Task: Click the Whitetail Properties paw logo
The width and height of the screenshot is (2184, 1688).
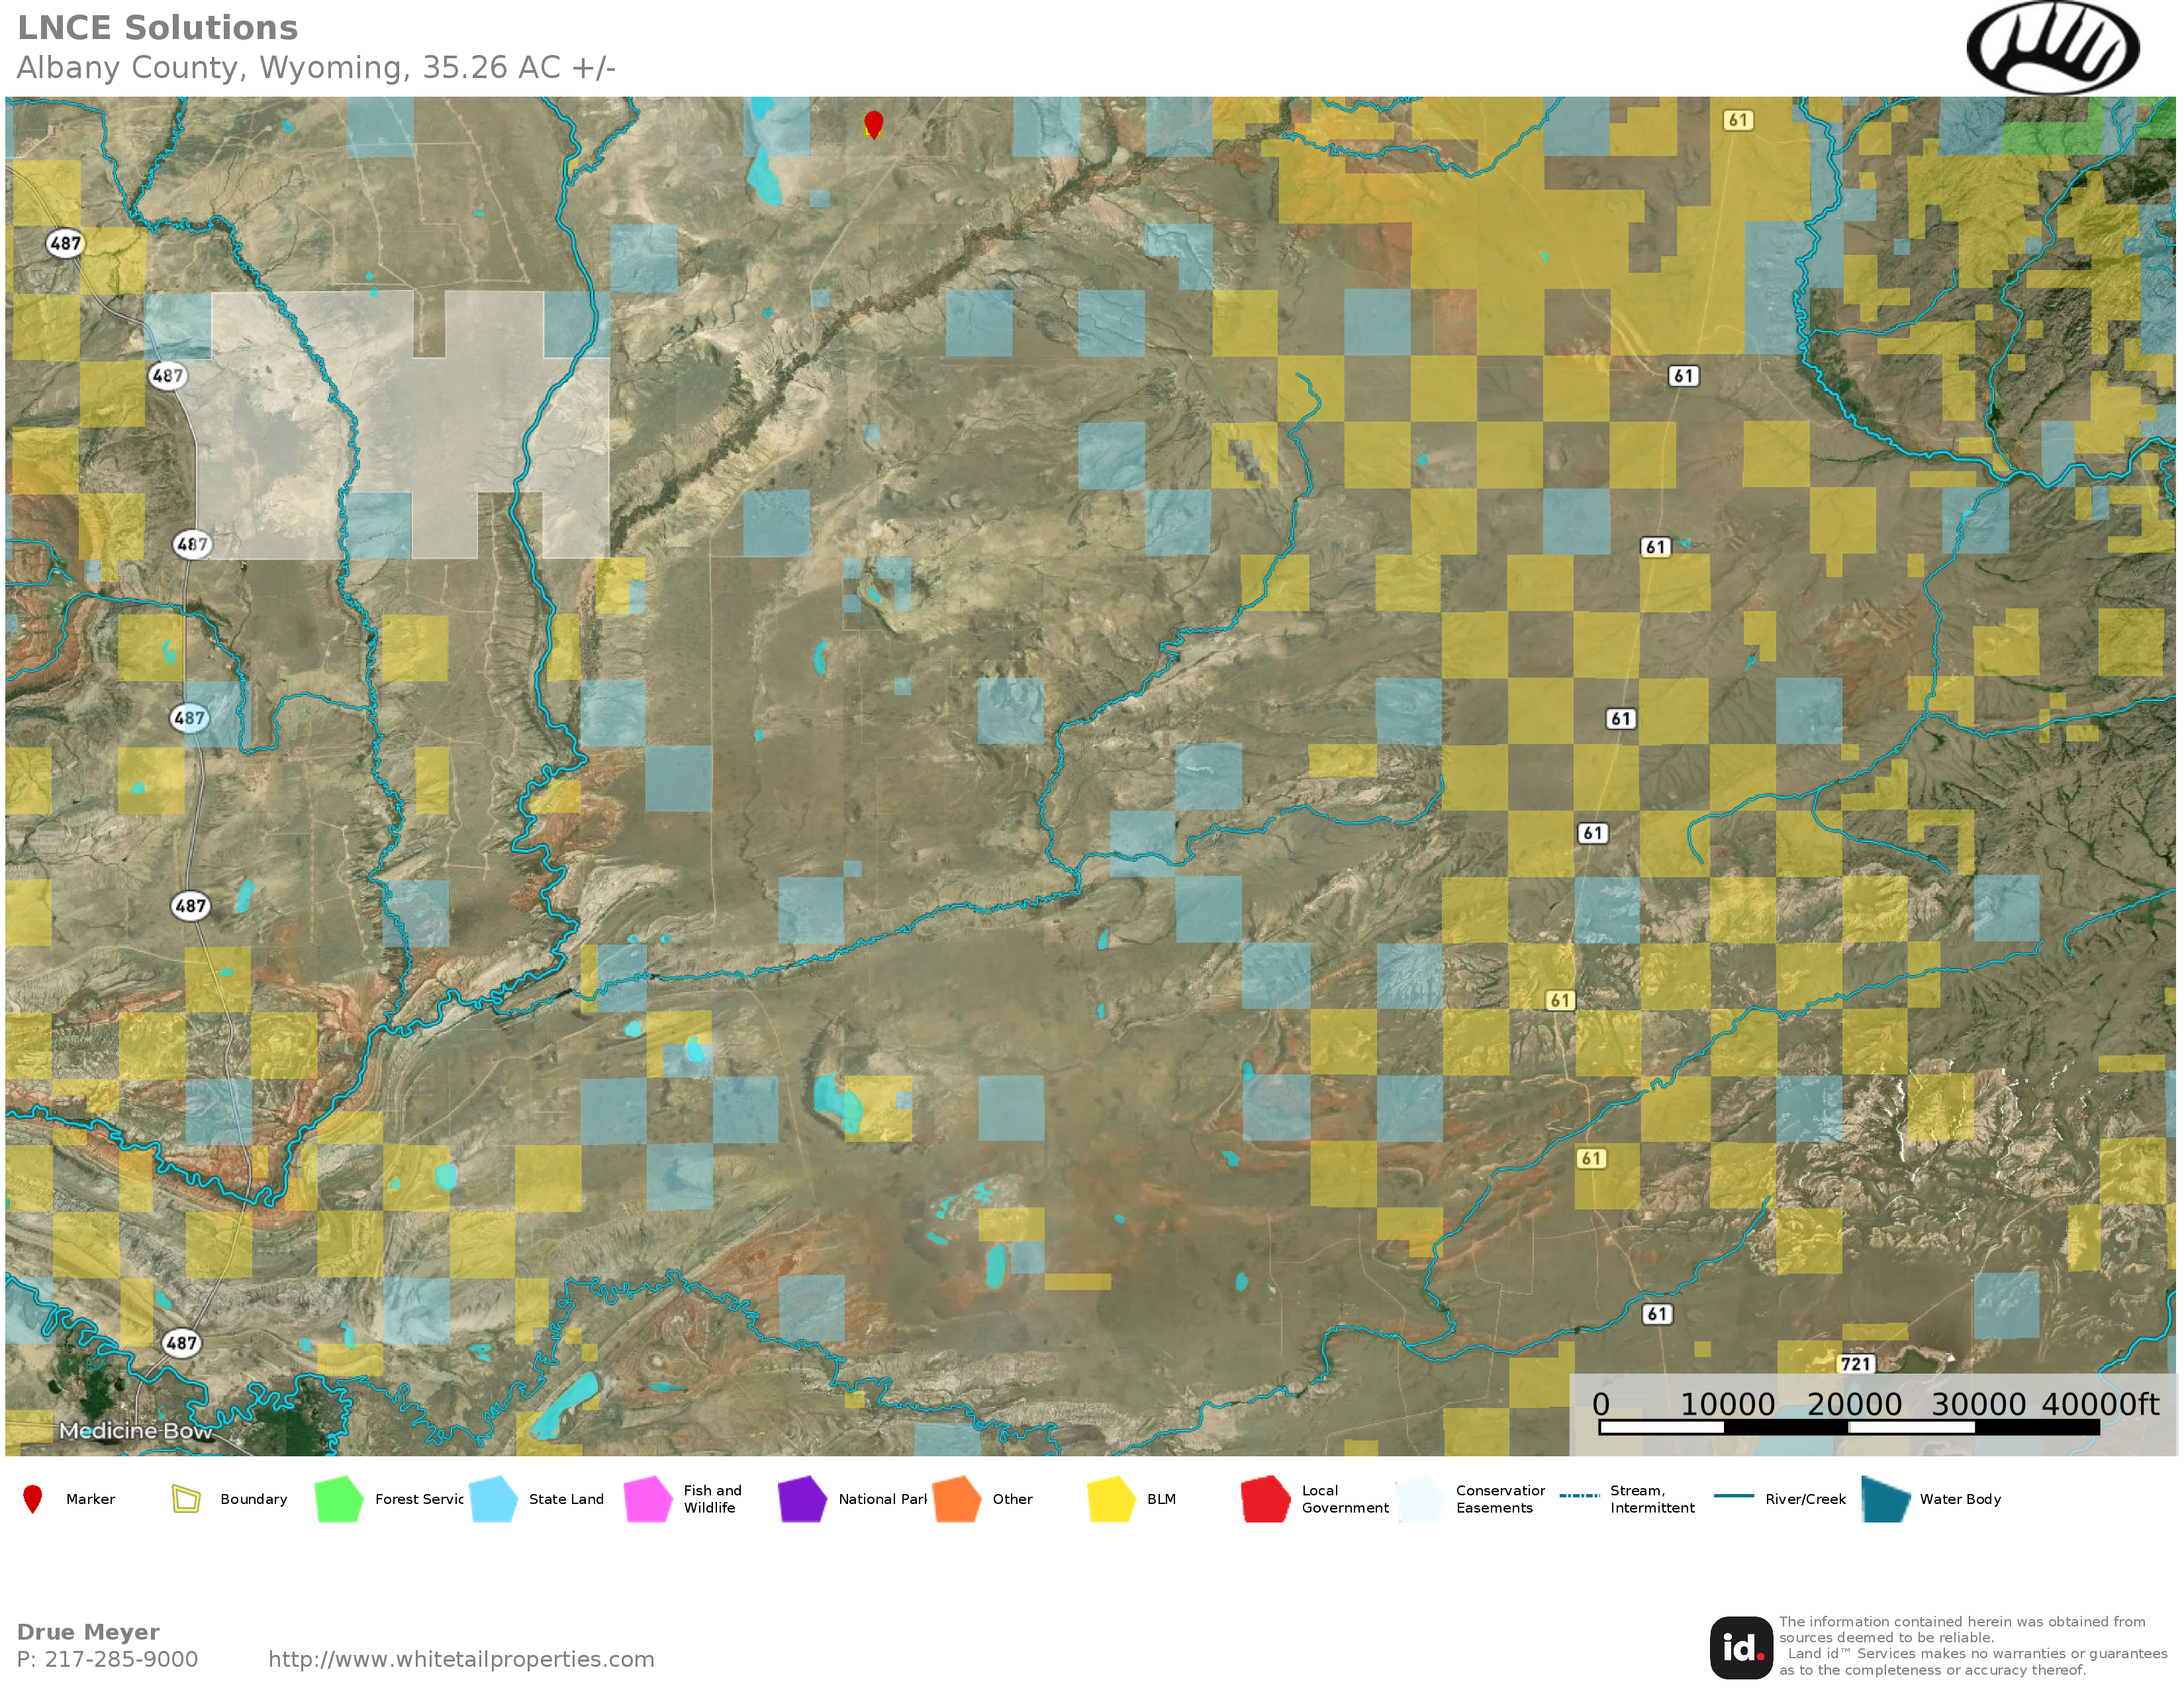Action: point(2052,48)
